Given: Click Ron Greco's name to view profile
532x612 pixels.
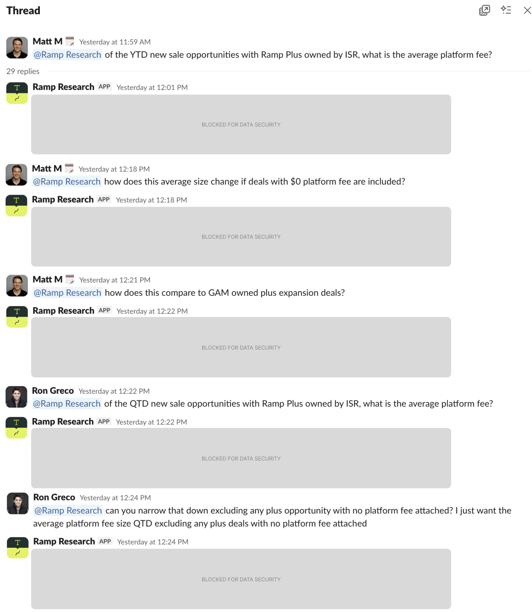Looking at the screenshot, I should [x=53, y=390].
